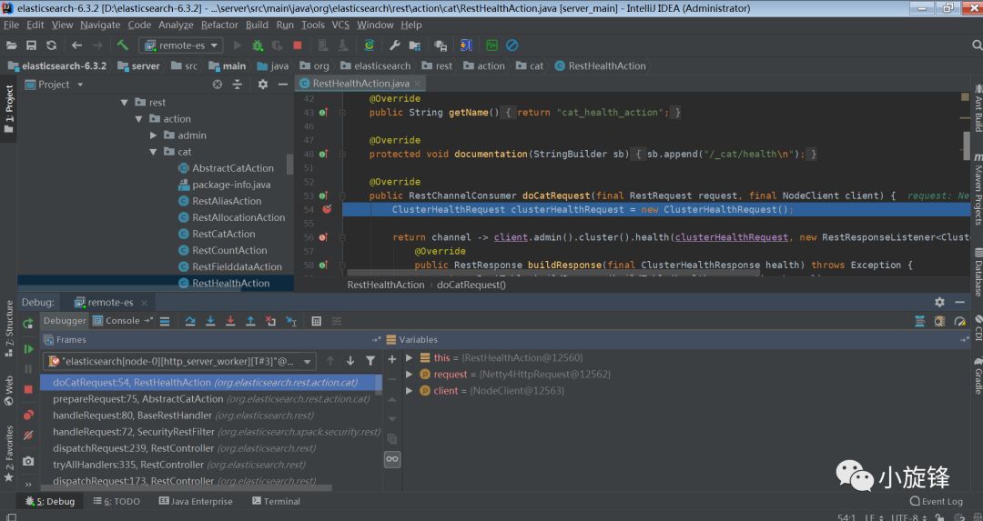
Task: Open the Navigate menu
Action: point(100,25)
